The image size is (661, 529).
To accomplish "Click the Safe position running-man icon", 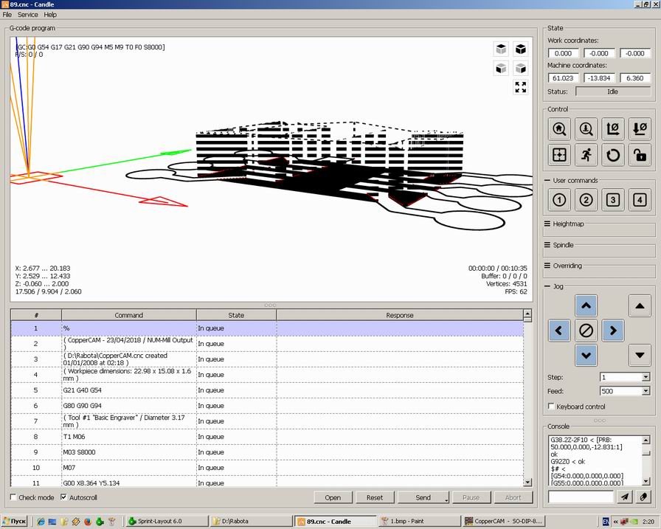I will point(586,155).
